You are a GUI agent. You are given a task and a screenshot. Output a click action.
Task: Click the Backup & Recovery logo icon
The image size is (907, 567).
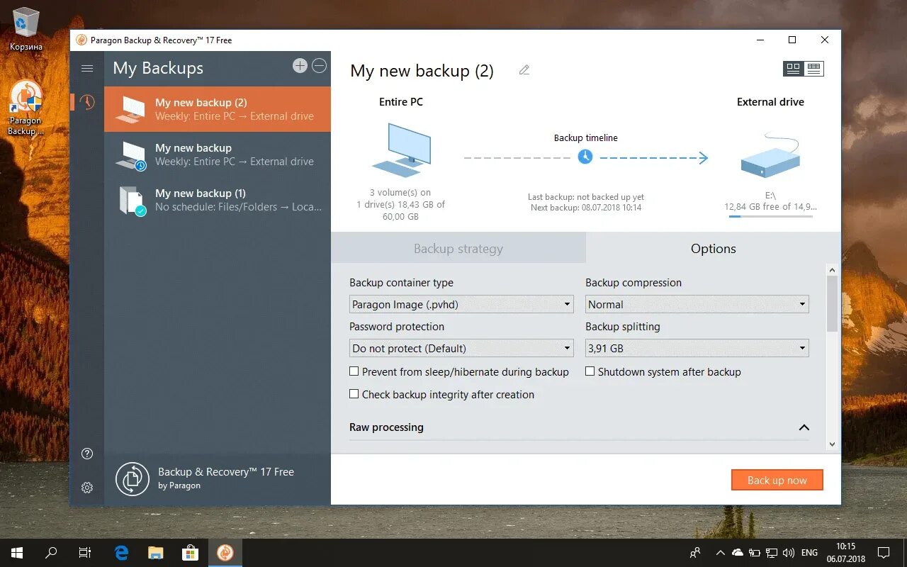point(131,478)
